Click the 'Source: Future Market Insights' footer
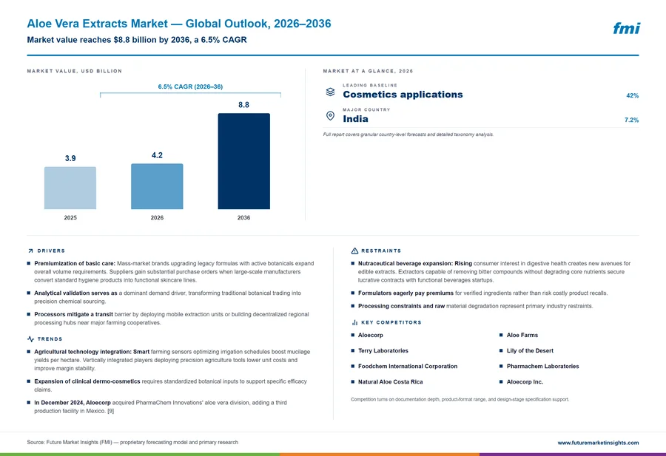Image resolution: width=666 pixels, height=456 pixels. (132, 442)
